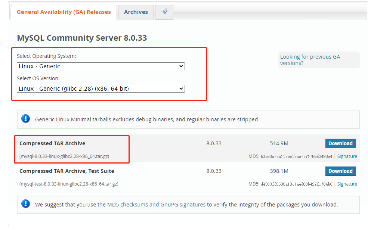The image size is (368, 230).
Task: Click the MD5 hash of the first archive
Action: pos(296,156)
